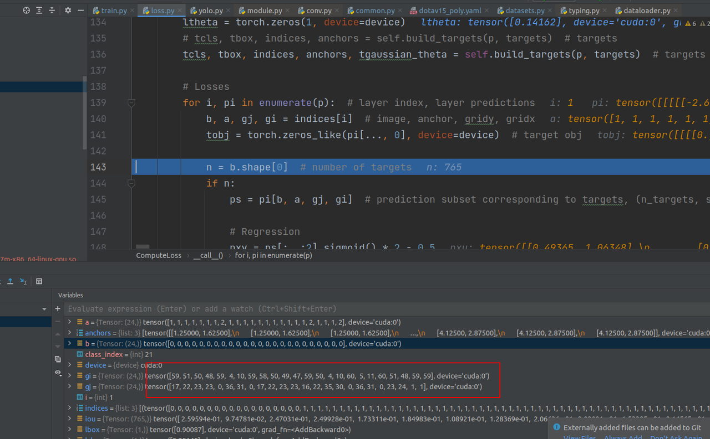Image resolution: width=710 pixels, height=439 pixels.
Task: Open the project panel settings gear
Action: pos(68,11)
